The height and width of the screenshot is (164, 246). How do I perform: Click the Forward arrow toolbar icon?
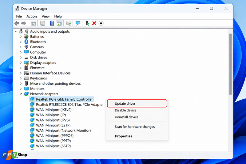(24, 23)
